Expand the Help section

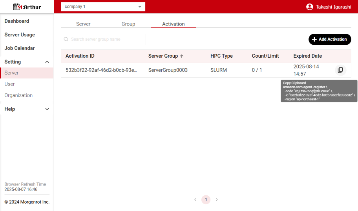[47, 109]
